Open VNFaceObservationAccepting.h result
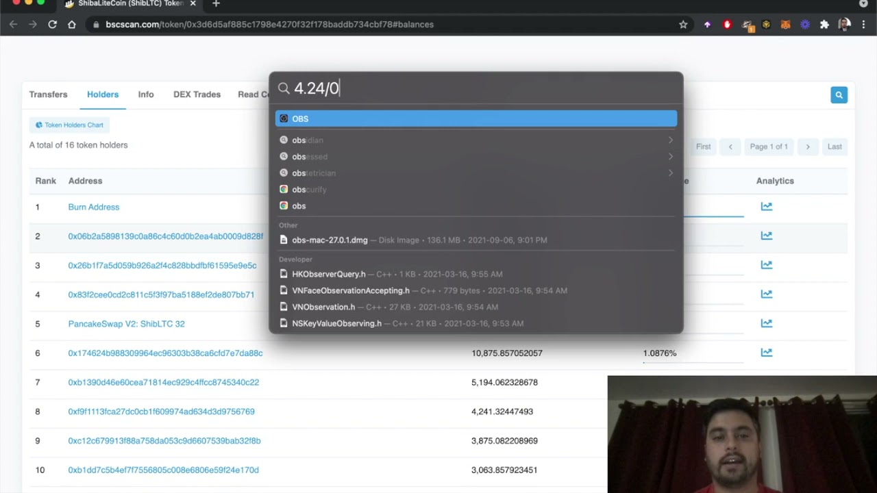Screen dimensions: 877x493 coord(476,290)
